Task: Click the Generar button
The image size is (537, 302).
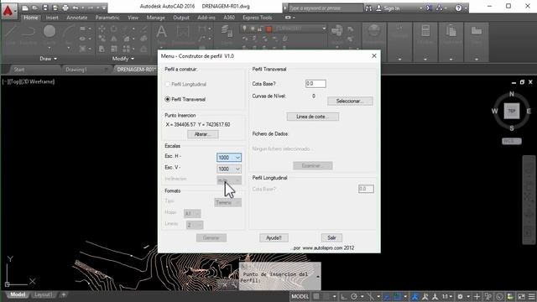Action: click(x=211, y=237)
